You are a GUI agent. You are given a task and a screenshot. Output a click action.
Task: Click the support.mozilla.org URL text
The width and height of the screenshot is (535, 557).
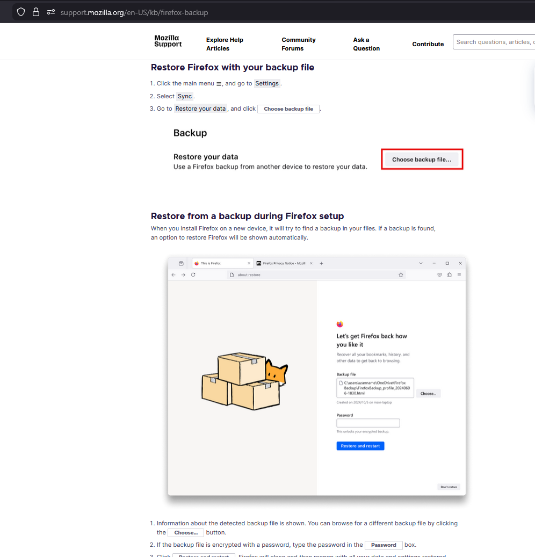[x=134, y=13]
